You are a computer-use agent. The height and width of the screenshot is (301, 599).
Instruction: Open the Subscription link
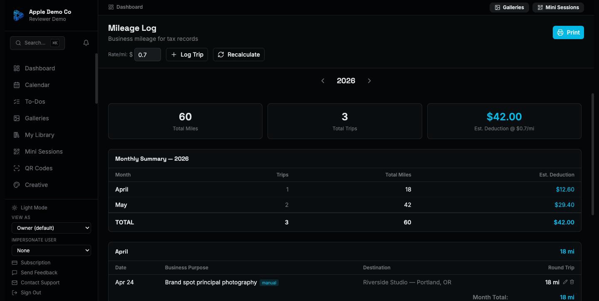click(31, 263)
